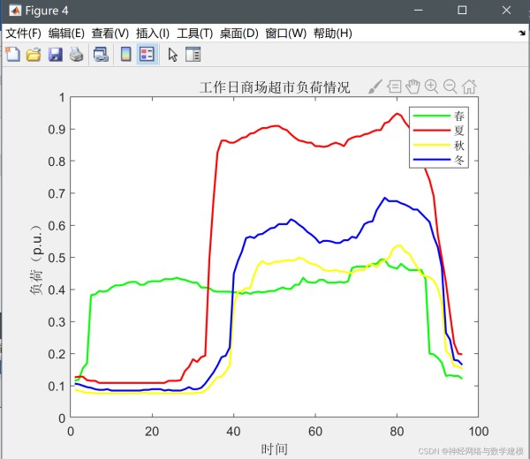
Task: Save the figure with the floppy disk icon
Action: tap(55, 55)
